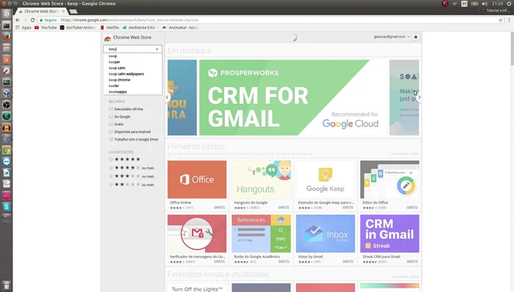Open the system power cog menu
The height and width of the screenshot is (292, 514).
509,4
